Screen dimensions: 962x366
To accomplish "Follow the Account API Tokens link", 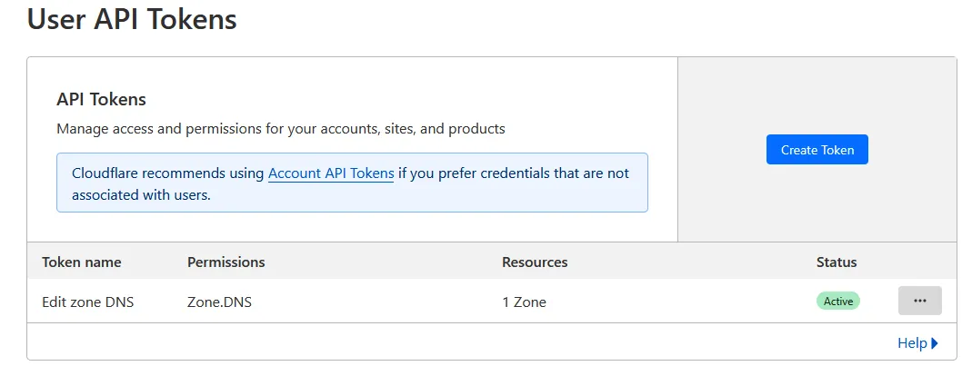I will (x=331, y=173).
